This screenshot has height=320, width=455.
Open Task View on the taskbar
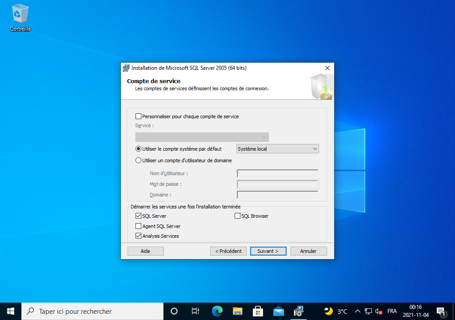click(x=195, y=311)
